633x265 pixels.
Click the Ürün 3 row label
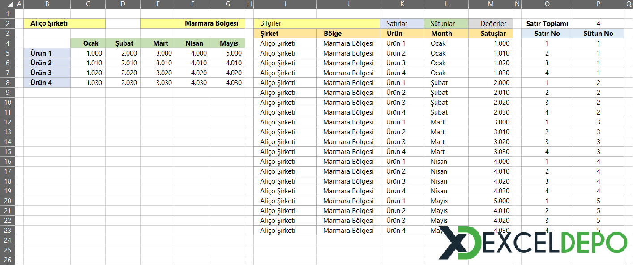[x=47, y=73]
